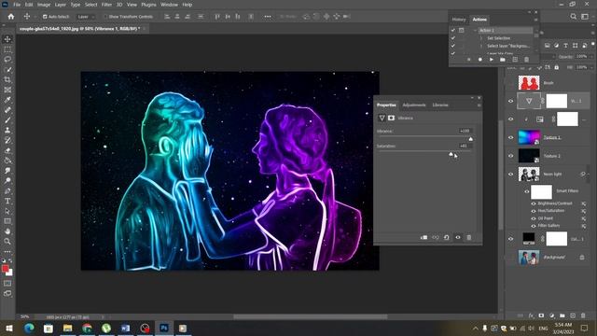This screenshot has width=597, height=336.
Task: Select the Eraser tool
Action: click(7, 150)
